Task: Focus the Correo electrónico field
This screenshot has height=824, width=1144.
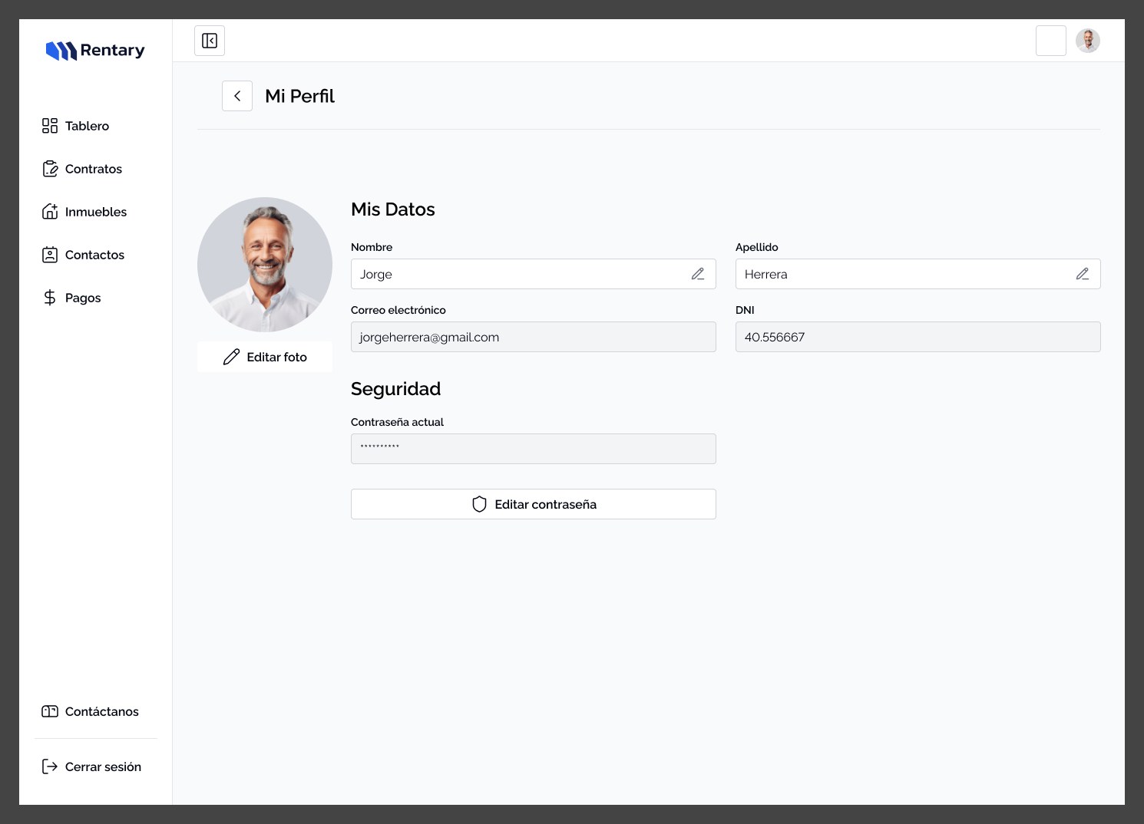Action: pyautogui.click(x=534, y=337)
